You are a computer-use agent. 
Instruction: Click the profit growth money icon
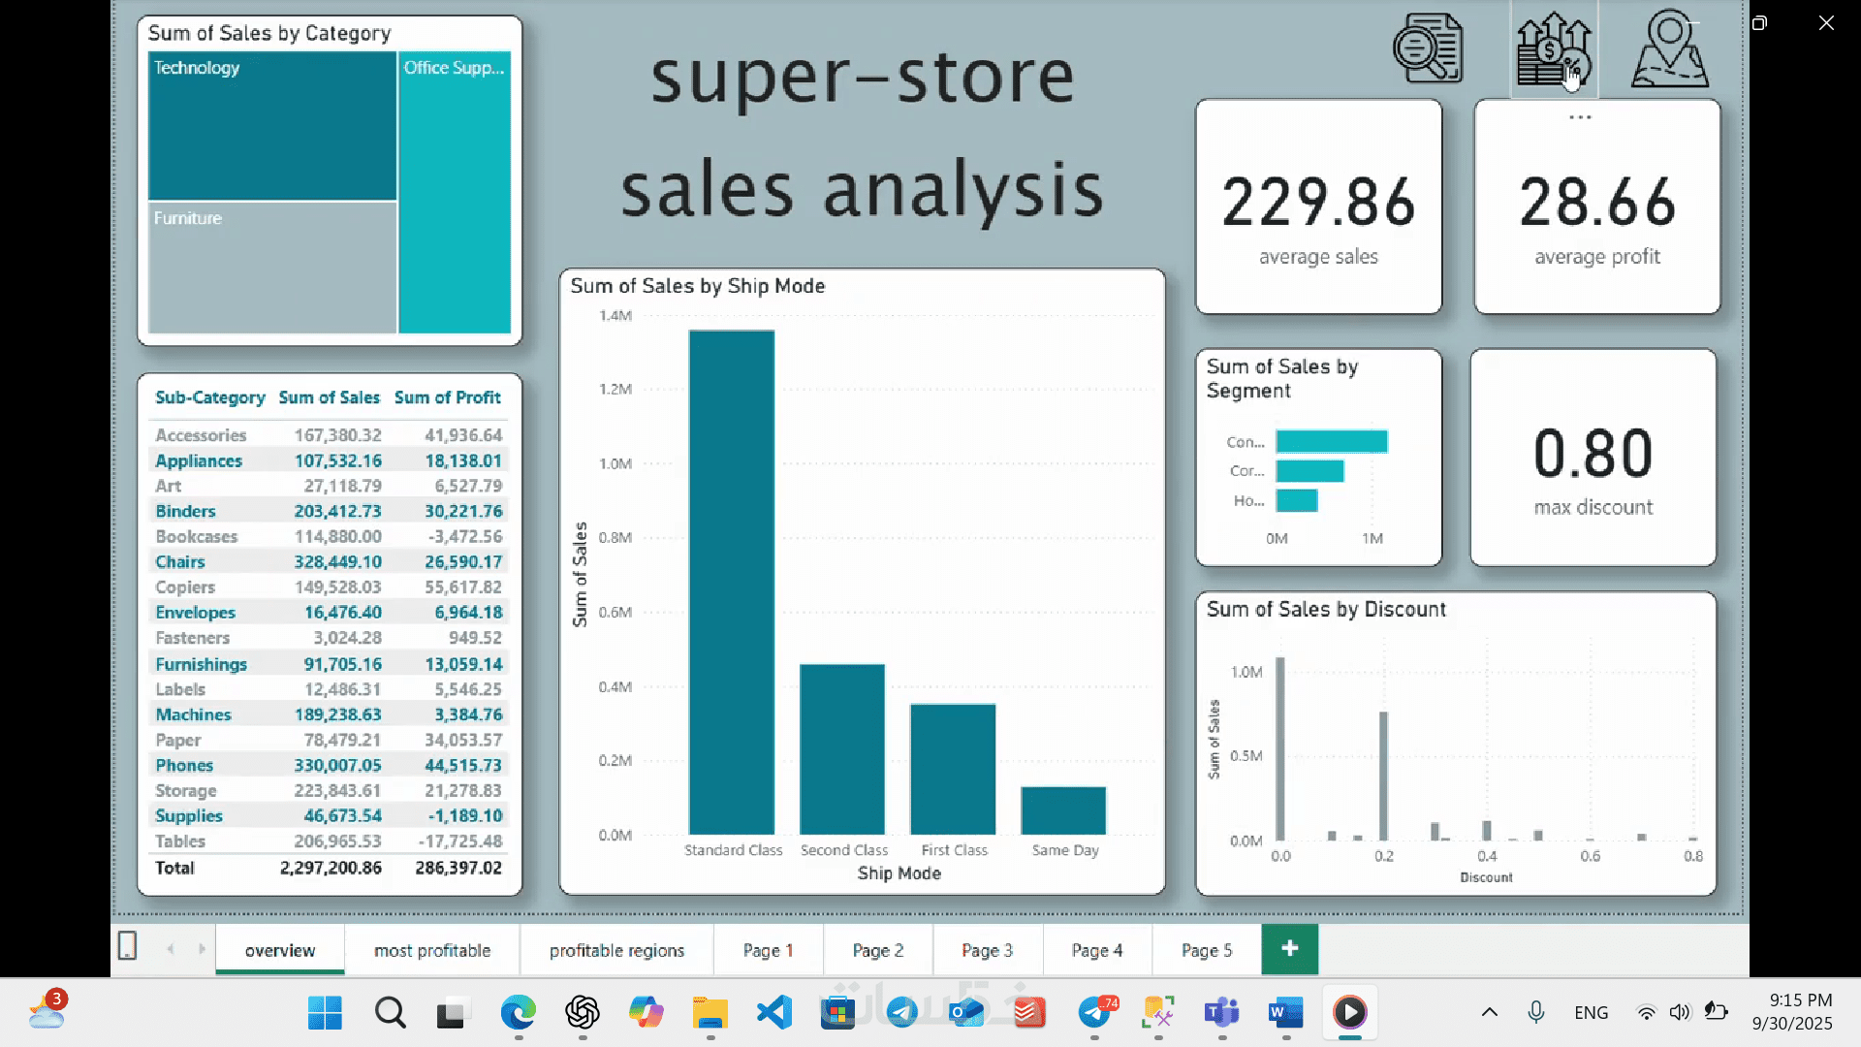click(x=1554, y=48)
